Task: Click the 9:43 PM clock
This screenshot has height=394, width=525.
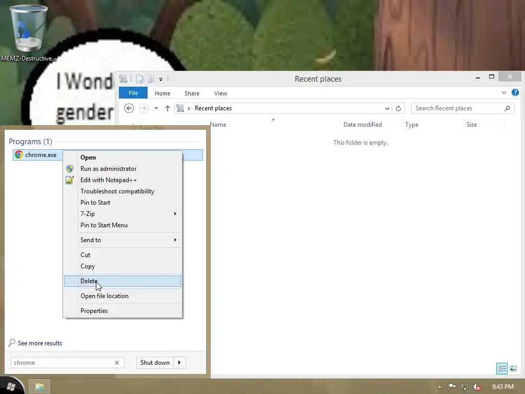Action: 502,387
